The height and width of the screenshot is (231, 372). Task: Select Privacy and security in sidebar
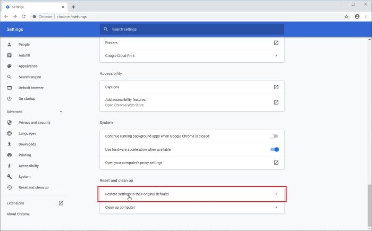coord(35,123)
